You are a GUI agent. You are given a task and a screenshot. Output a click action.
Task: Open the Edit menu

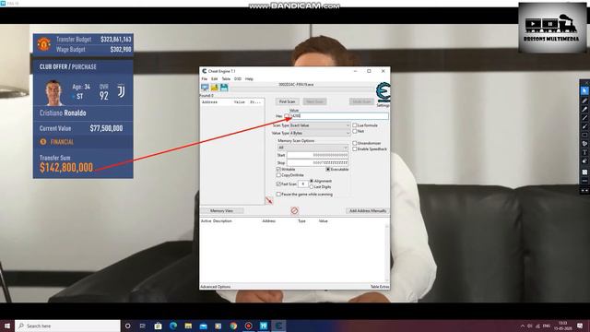(215, 79)
